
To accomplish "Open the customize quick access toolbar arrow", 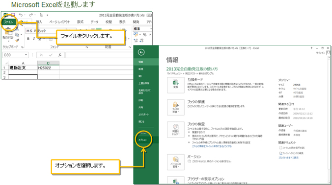I will pyautogui.click(x=48, y=15).
